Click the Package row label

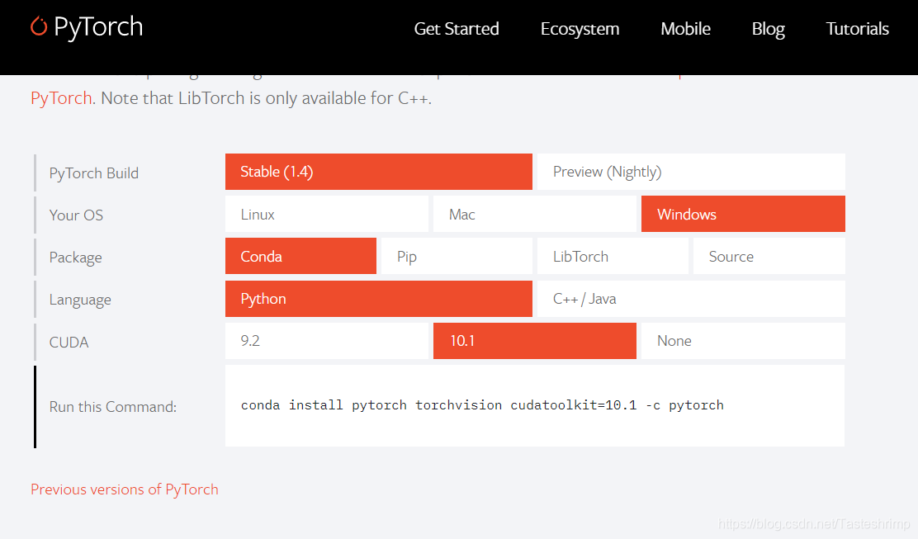coord(75,258)
